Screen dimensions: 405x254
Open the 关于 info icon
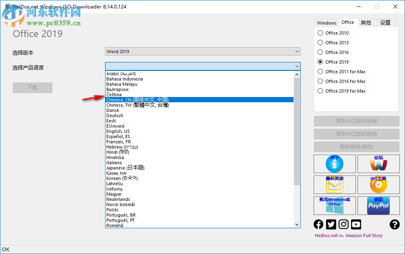point(335,164)
